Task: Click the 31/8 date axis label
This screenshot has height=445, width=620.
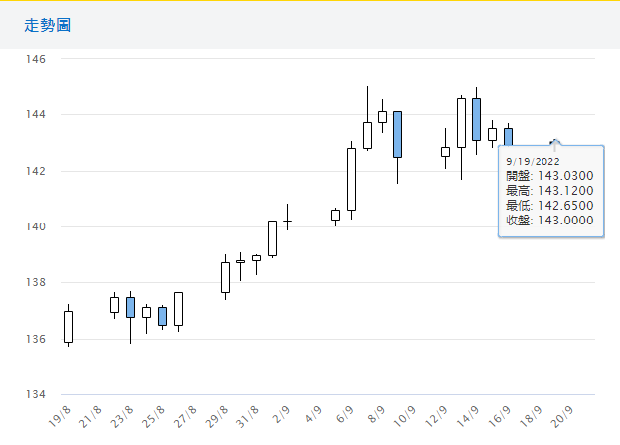Action: coord(248,411)
